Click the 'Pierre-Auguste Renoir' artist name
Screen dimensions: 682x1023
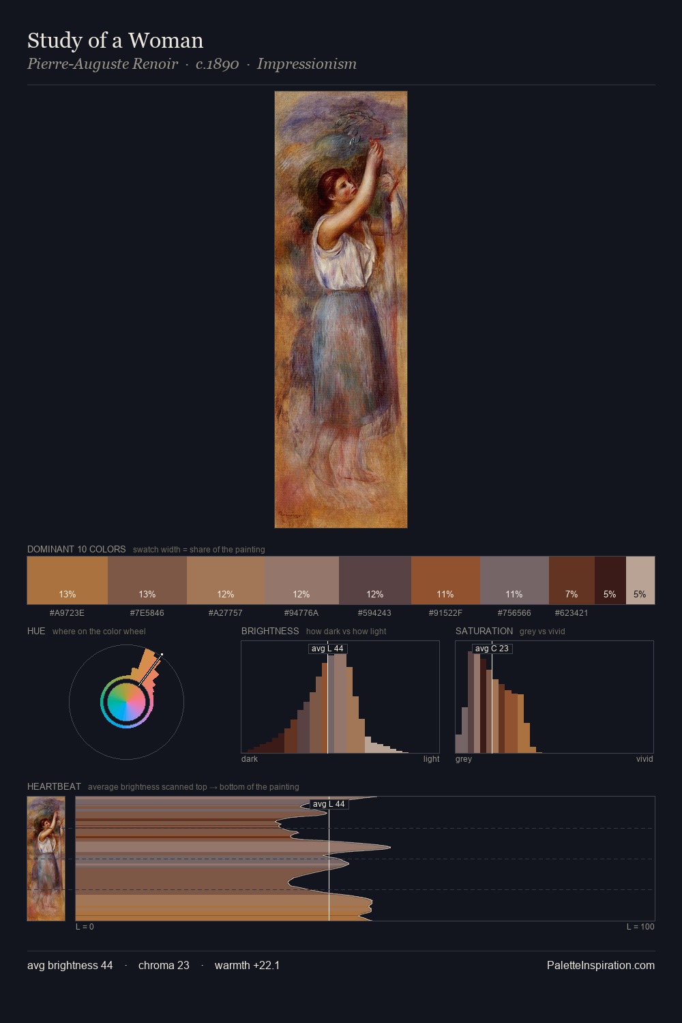(x=102, y=64)
